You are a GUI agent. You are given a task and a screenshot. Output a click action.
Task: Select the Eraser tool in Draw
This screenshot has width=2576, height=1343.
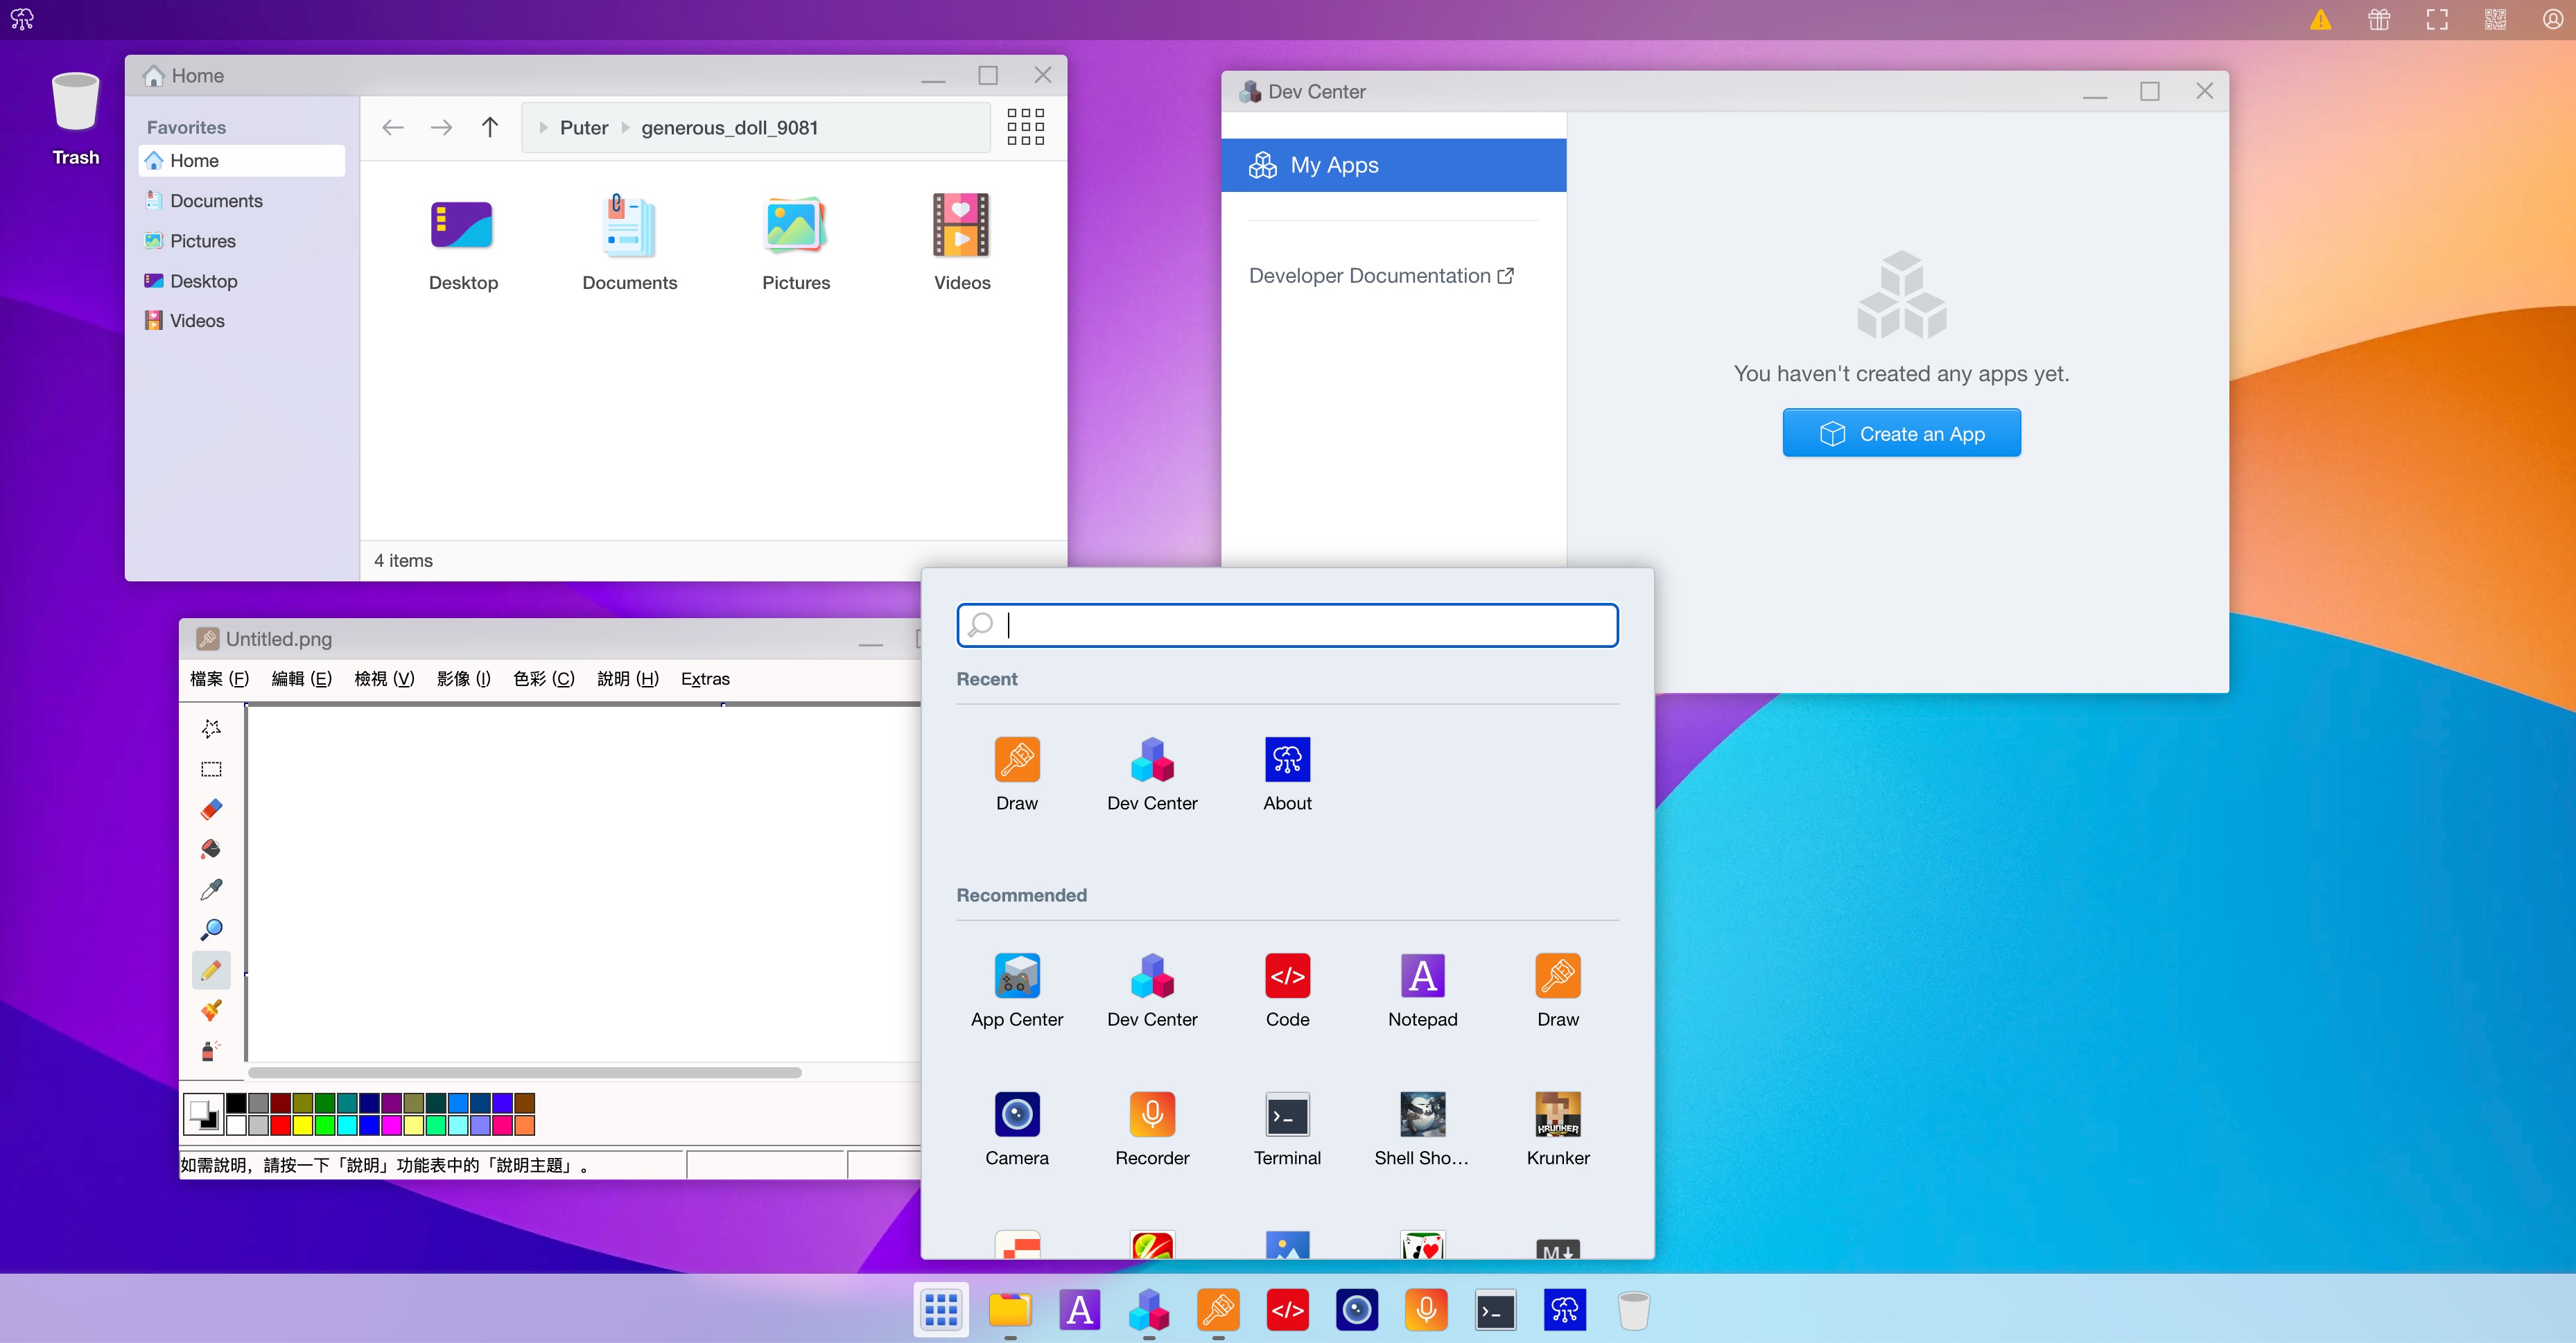tap(211, 809)
